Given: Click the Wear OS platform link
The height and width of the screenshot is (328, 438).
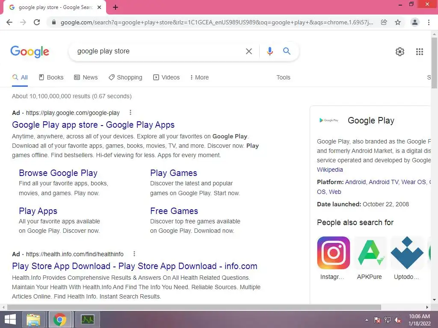Looking at the screenshot, I should click(414, 182).
